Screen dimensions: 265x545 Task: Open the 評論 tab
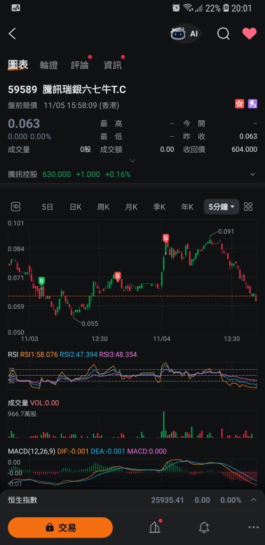[x=80, y=65]
